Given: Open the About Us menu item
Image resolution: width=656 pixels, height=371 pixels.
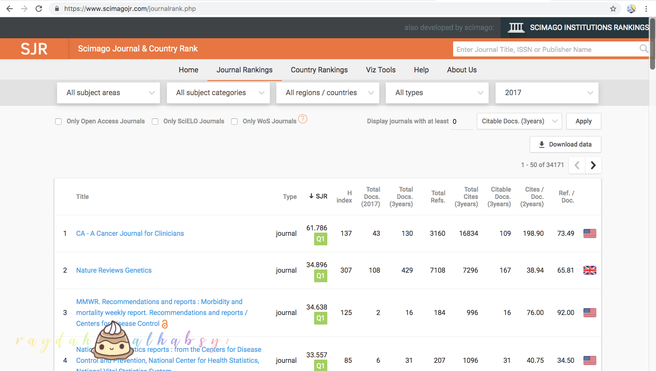Looking at the screenshot, I should point(462,70).
